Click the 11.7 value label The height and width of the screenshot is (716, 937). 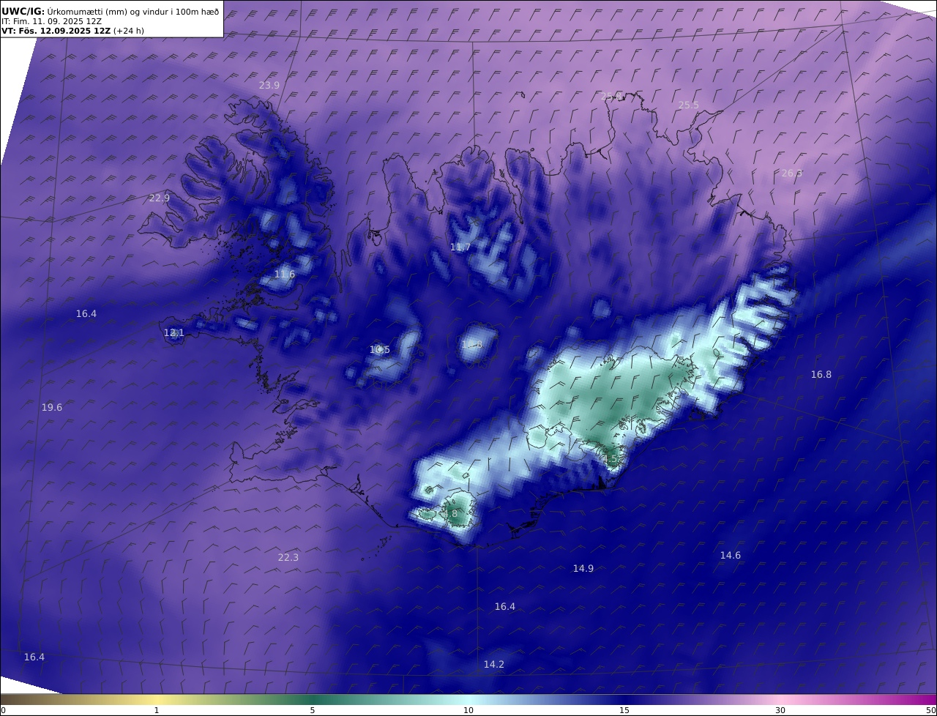tap(460, 247)
